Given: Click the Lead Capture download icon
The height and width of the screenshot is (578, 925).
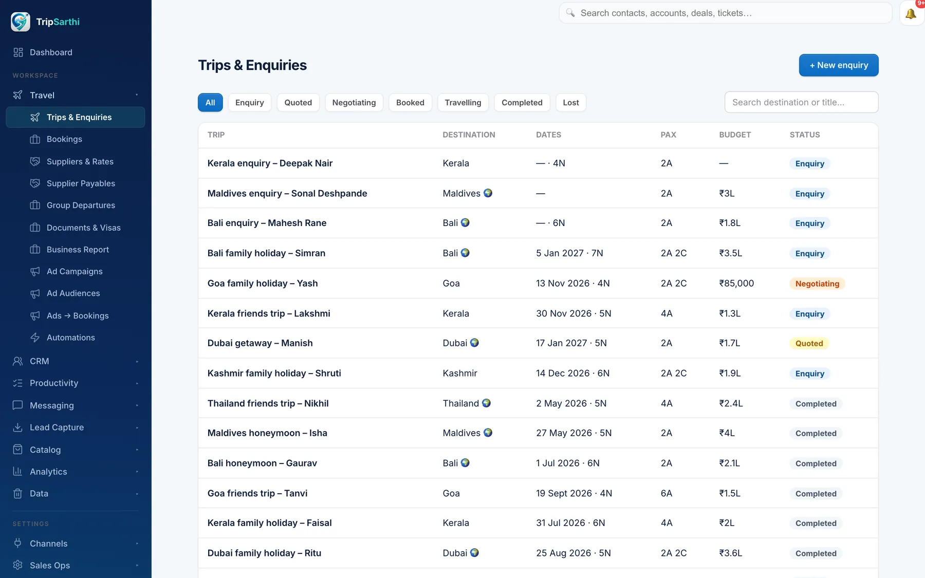Looking at the screenshot, I should [x=17, y=427].
